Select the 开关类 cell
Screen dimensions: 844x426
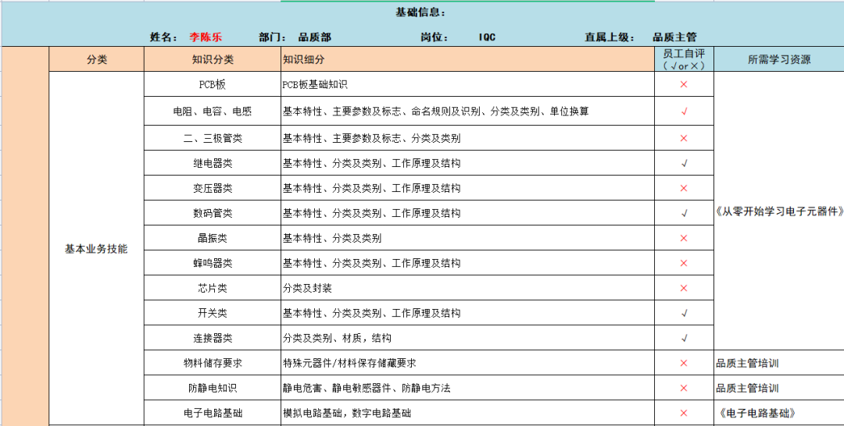213,313
